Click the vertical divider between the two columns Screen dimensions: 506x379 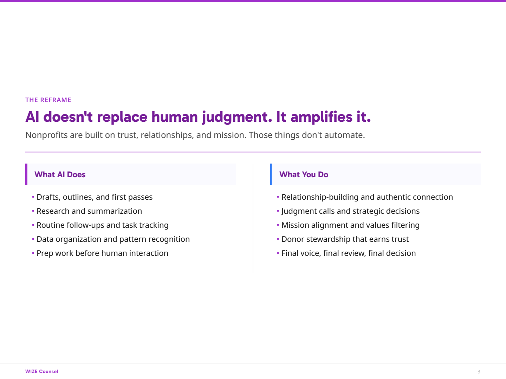click(253, 218)
